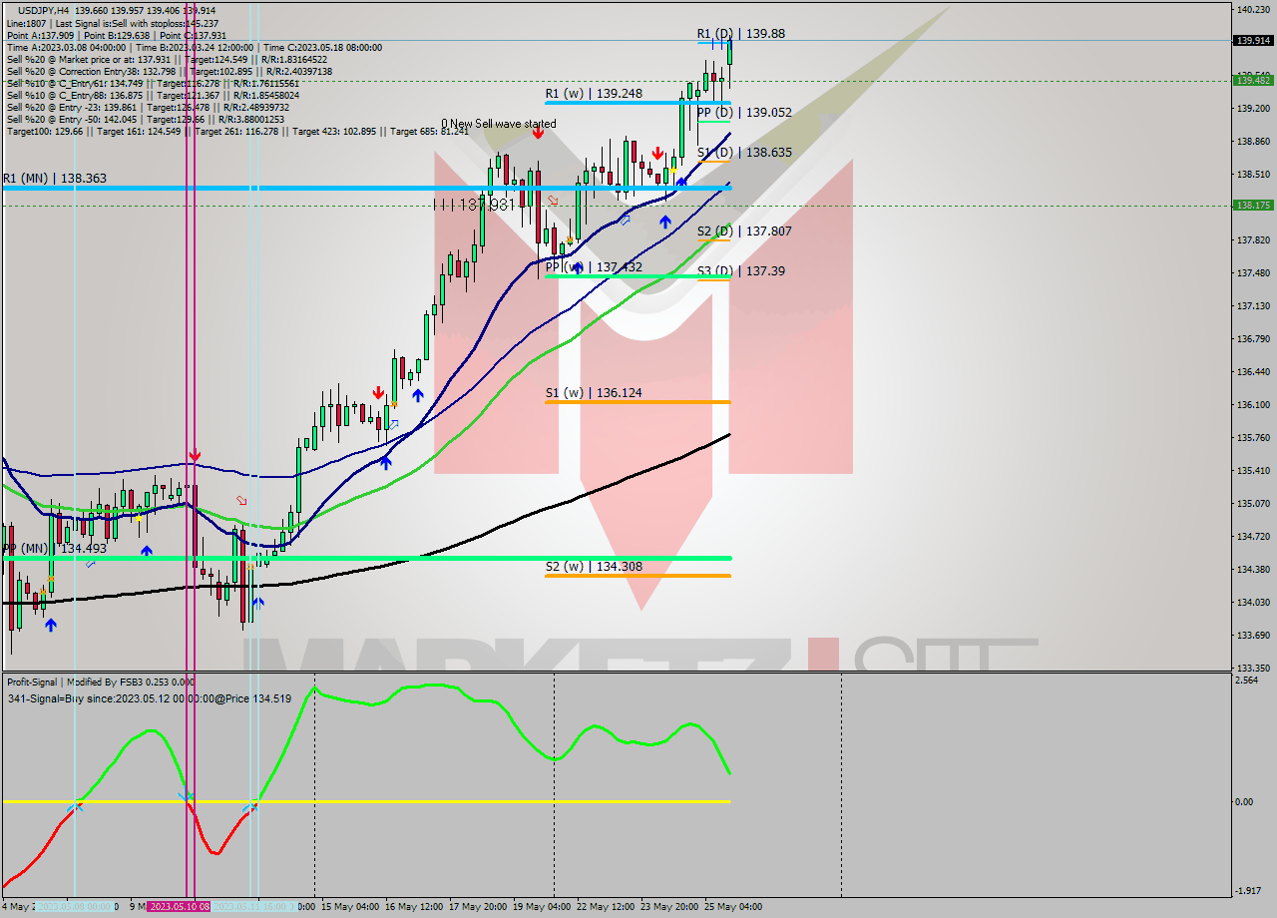Click 'Sell %20 @ Entry -23: 139.861' line
1277x918 pixels.
click(x=148, y=108)
